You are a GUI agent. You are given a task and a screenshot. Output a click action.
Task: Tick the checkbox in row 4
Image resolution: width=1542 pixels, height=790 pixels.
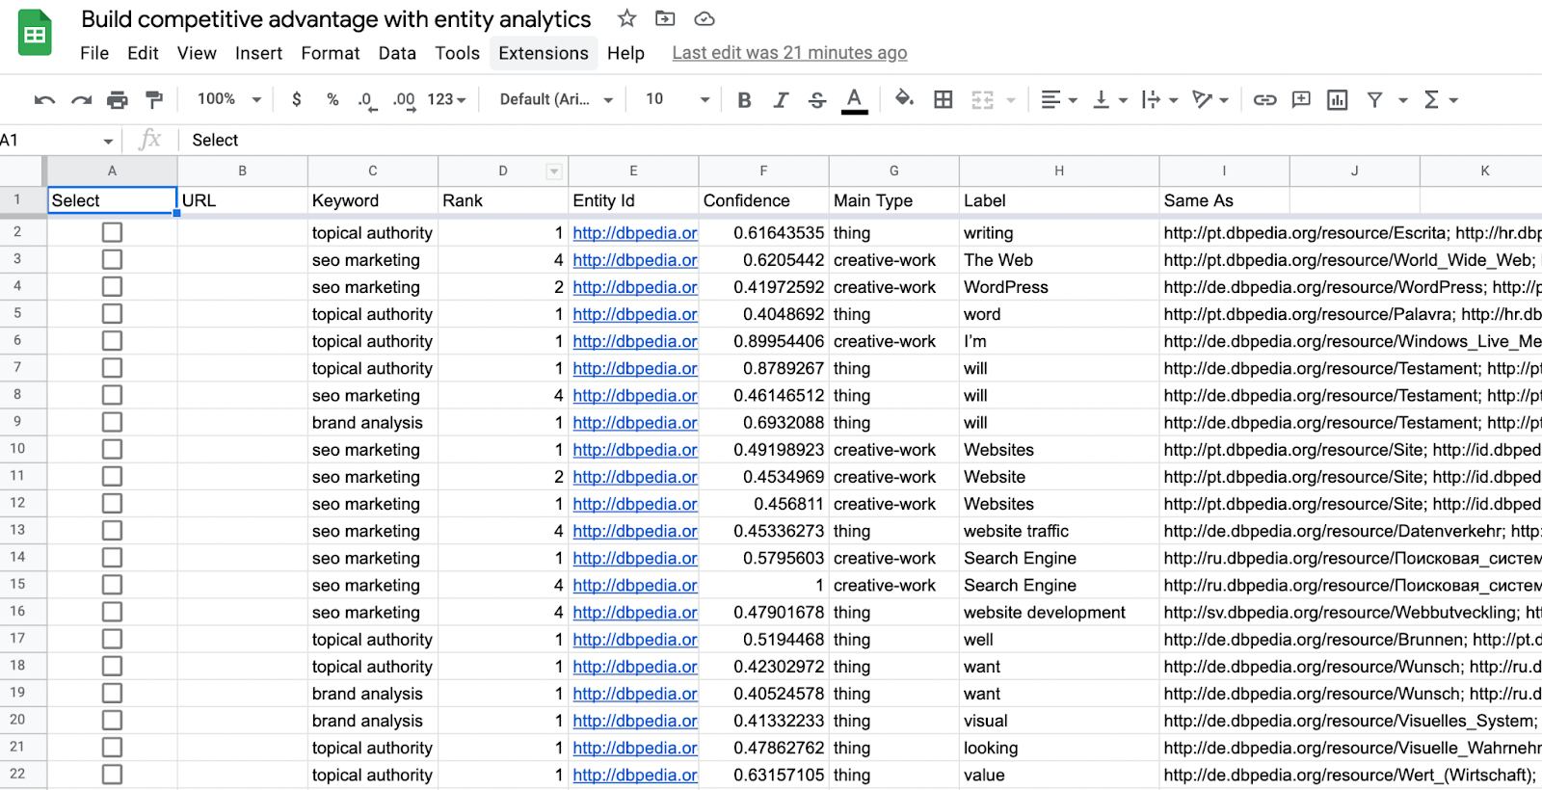112,286
